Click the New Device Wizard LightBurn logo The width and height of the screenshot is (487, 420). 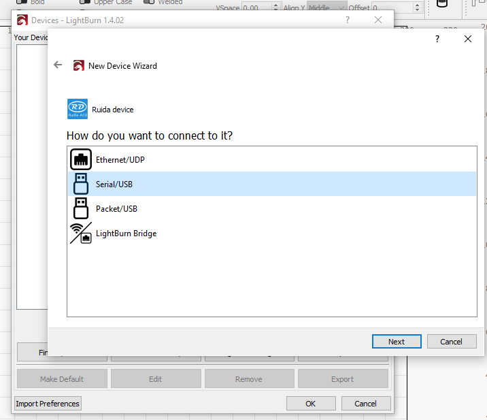point(79,65)
